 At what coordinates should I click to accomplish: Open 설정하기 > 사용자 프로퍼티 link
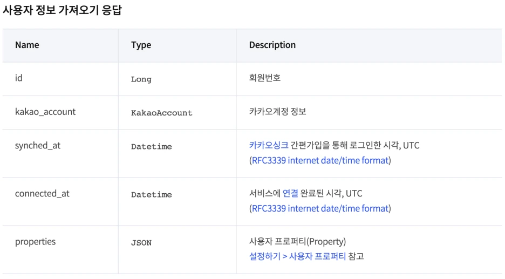pyautogui.click(x=297, y=256)
